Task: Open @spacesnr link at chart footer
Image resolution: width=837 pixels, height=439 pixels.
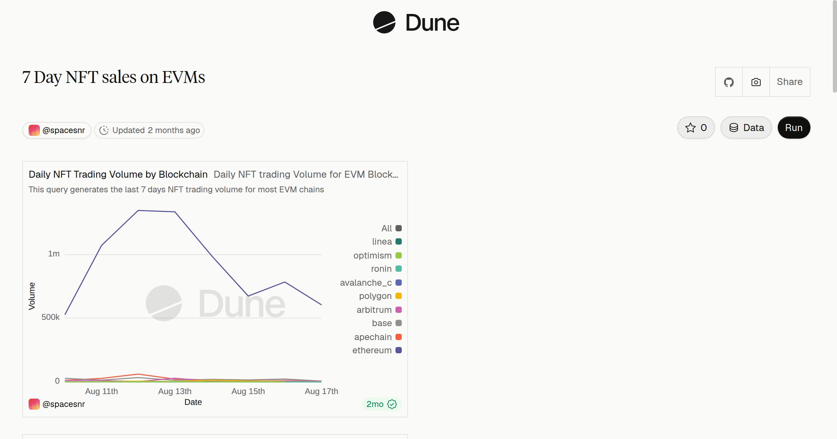Action: [63, 404]
